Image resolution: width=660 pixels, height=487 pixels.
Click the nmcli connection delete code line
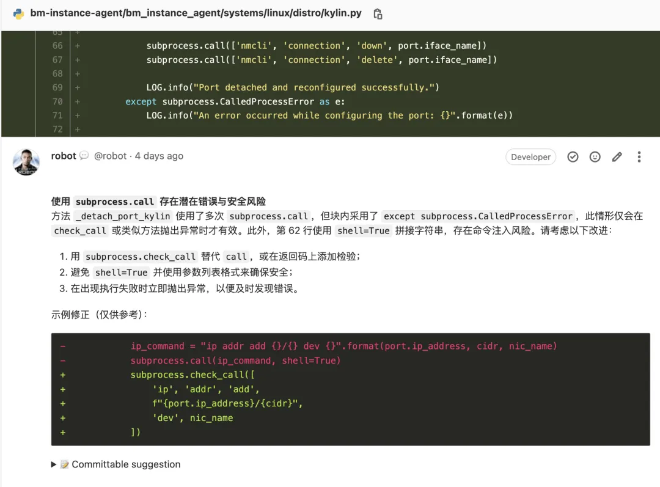[x=321, y=60]
